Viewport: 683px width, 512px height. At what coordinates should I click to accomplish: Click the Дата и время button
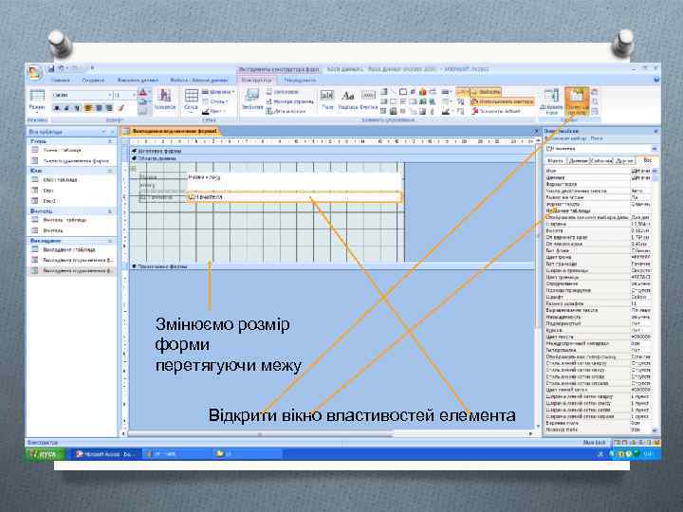pos(286,112)
